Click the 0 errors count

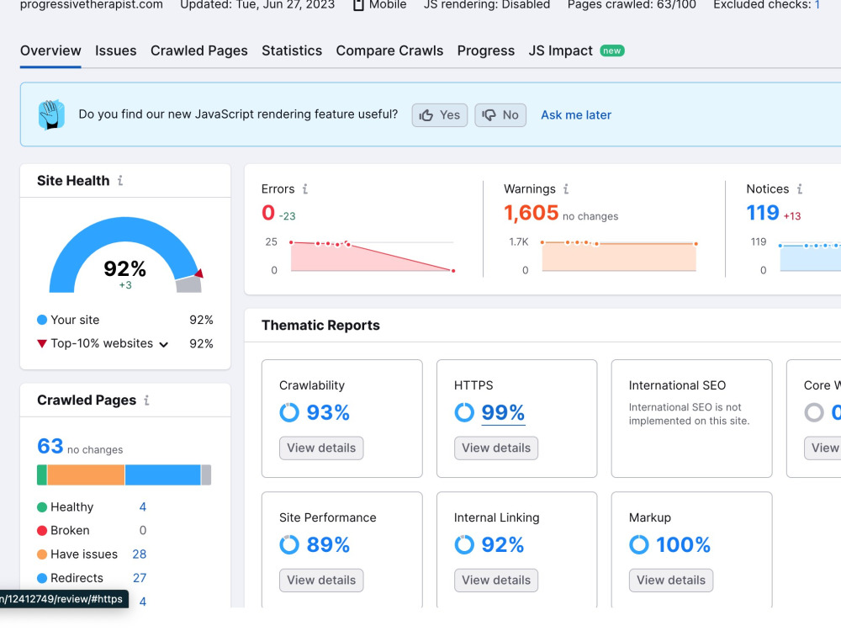(x=268, y=213)
